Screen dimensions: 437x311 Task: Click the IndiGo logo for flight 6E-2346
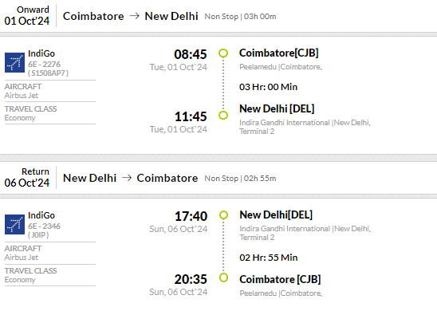[x=14, y=224]
